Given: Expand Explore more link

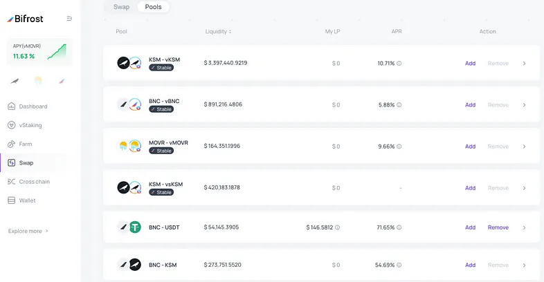Looking at the screenshot, I should click(x=28, y=231).
